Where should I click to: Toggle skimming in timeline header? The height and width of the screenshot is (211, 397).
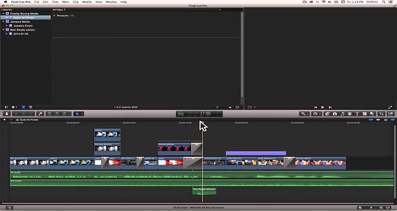371,120
